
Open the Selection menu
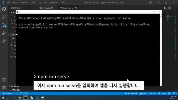pos(24,2)
